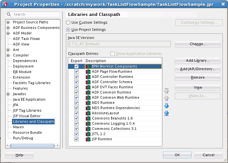Click the JSTL 1.2 library icon
Screen dimensions: 228x163
(x=88, y=134)
